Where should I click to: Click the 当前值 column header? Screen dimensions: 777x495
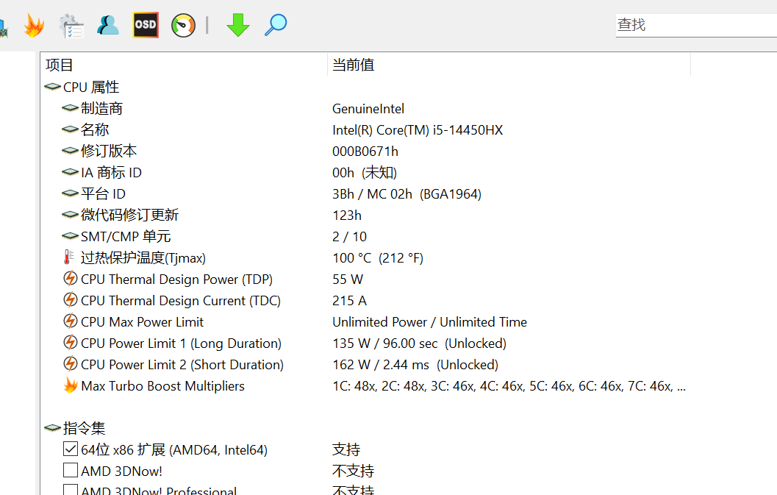[509, 65]
